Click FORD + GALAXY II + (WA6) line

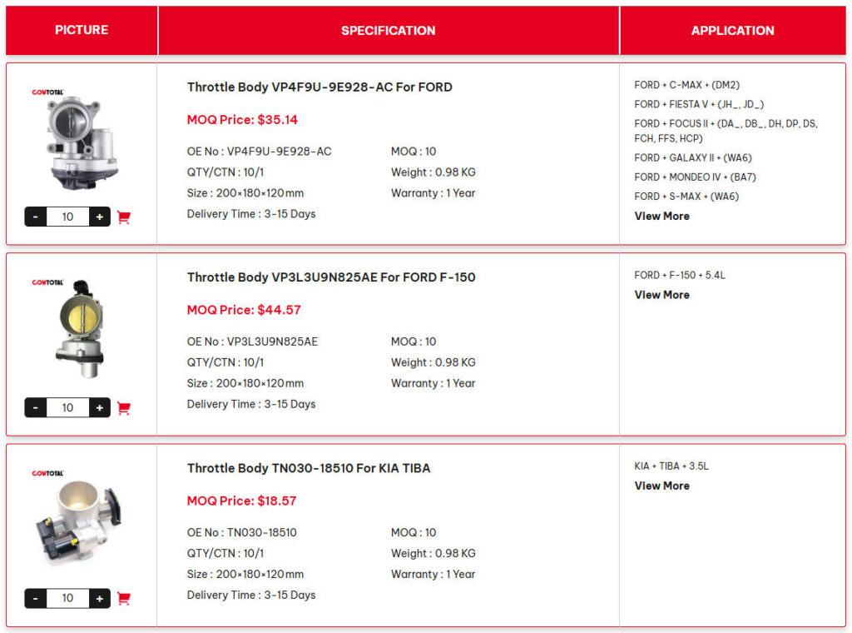(693, 157)
